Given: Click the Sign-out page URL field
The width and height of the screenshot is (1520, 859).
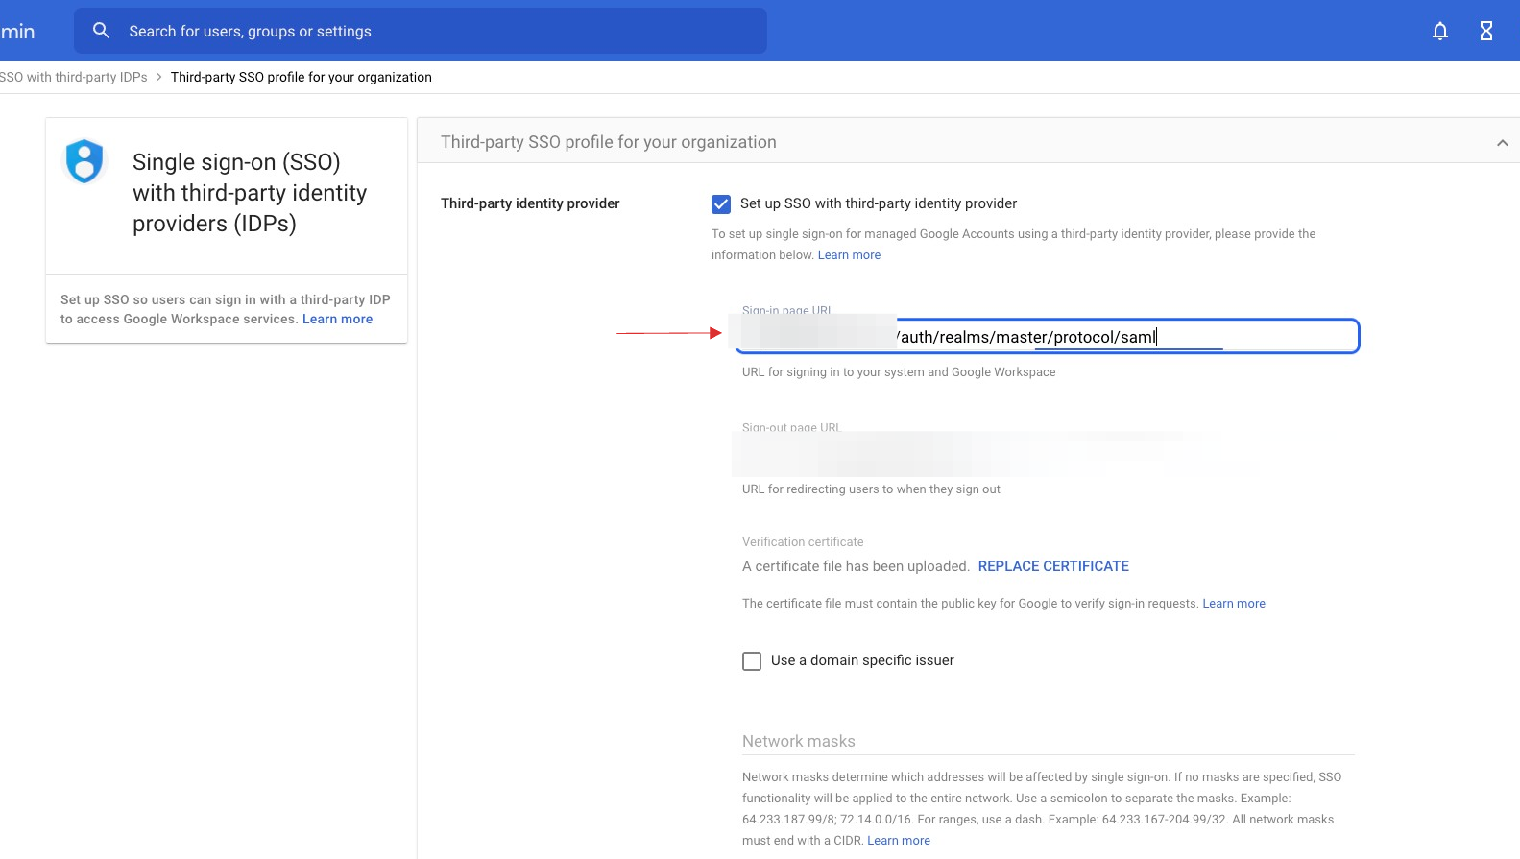Looking at the screenshot, I should (x=1047, y=453).
